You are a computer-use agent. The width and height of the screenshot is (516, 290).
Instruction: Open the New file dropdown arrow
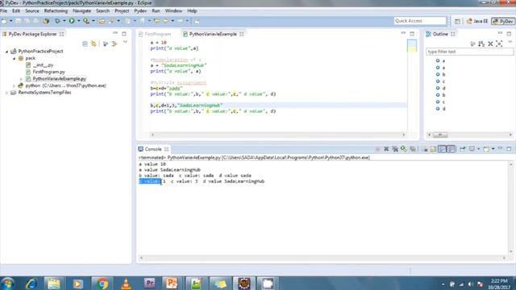[x=10, y=21]
